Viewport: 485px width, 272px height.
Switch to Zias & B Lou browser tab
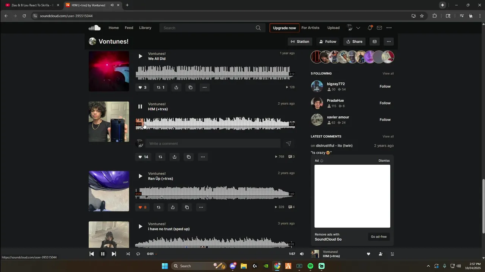(33, 5)
